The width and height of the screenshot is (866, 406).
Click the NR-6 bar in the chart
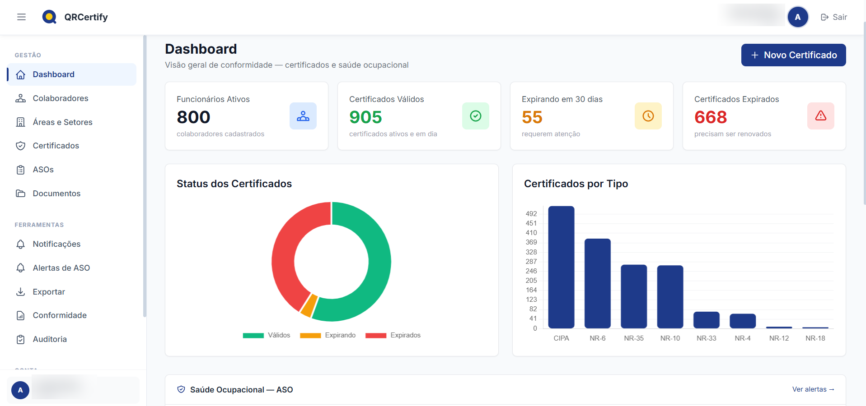598,283
